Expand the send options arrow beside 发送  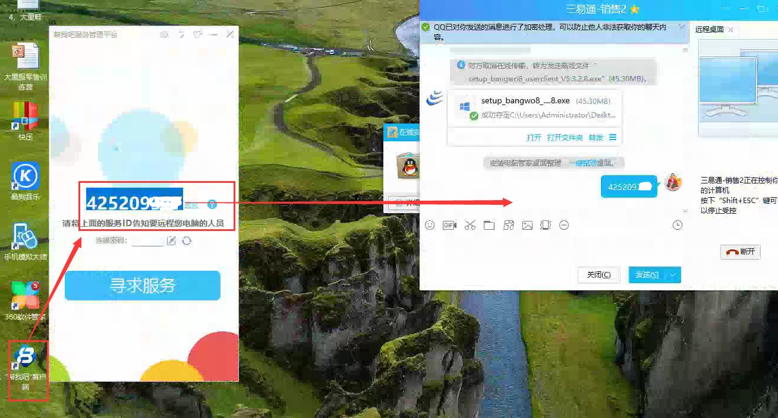coord(673,275)
